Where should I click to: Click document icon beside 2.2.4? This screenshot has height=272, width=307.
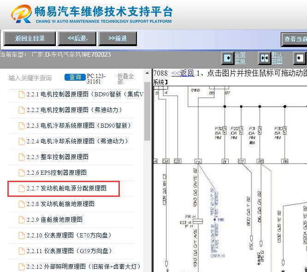pyautogui.click(x=22, y=142)
